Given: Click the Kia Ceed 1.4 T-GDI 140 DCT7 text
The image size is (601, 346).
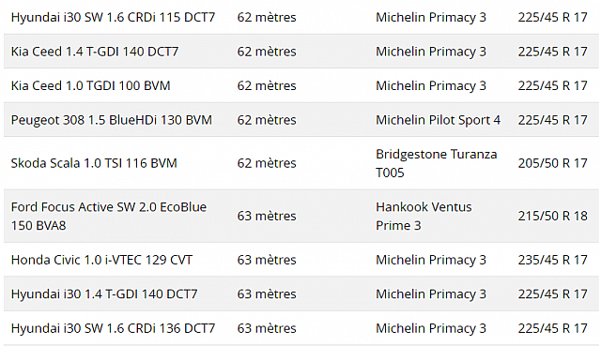Looking at the screenshot, I should pos(95,52).
